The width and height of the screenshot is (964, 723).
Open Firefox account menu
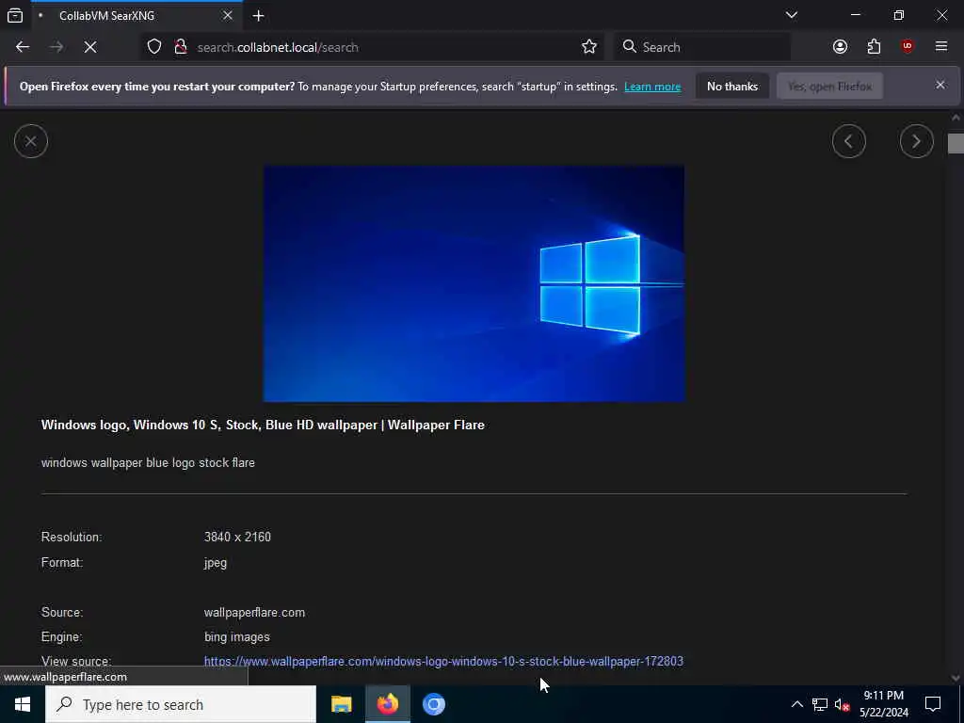pos(840,47)
